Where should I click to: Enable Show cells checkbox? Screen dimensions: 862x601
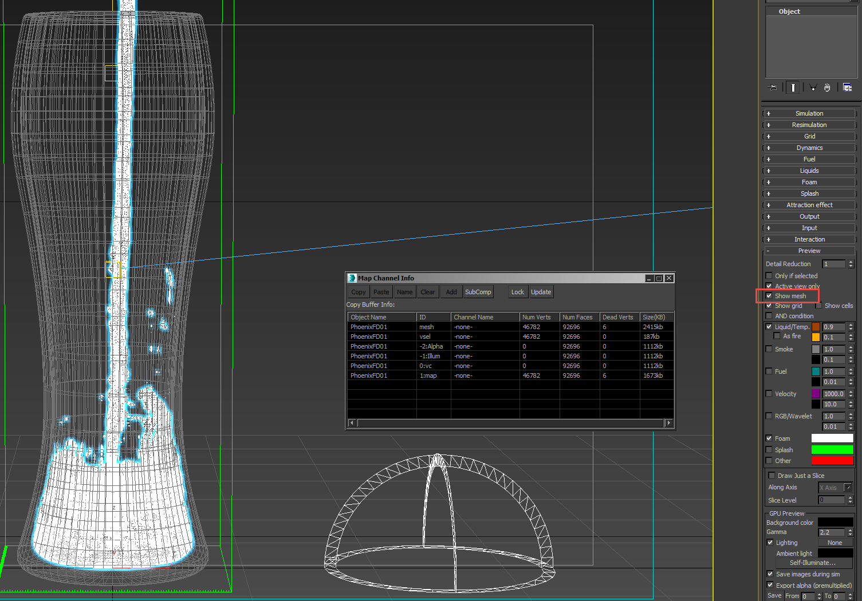[x=819, y=306]
